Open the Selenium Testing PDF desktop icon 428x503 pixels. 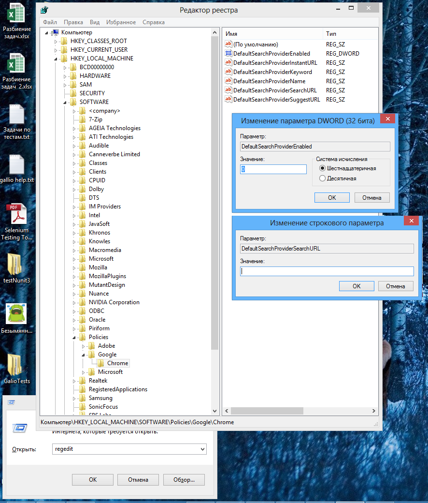(x=16, y=214)
